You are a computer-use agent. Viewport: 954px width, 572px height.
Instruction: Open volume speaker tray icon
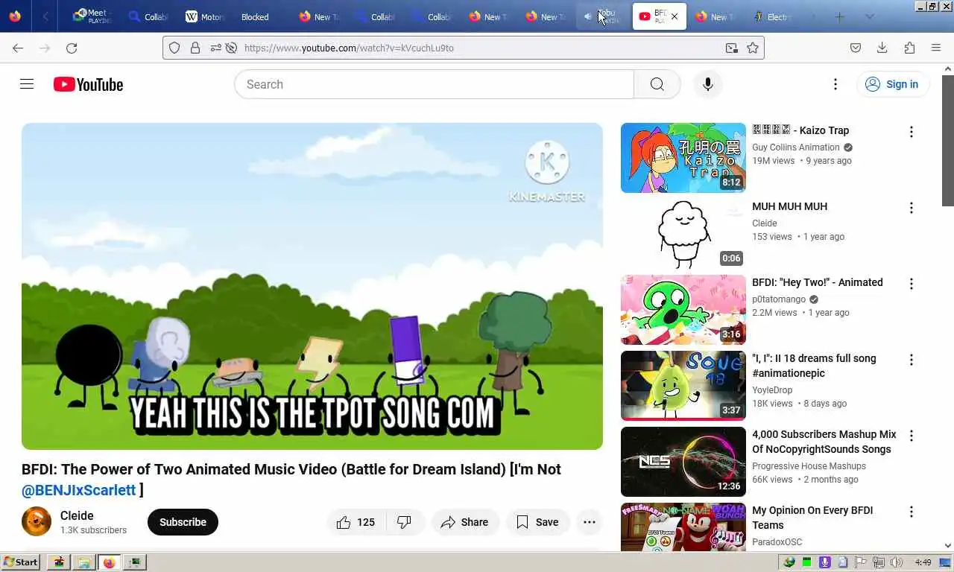[897, 562]
